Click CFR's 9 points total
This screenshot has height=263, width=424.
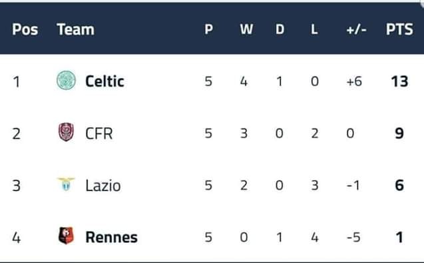399,133
